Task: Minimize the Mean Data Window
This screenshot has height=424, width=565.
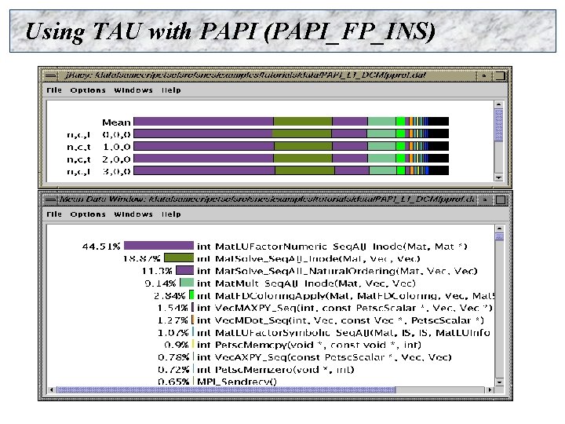Action: [x=485, y=199]
